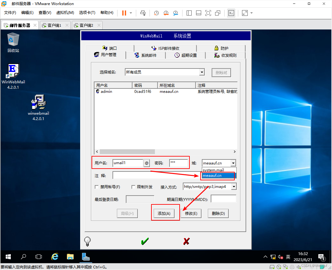Cancel settings with the red X

pos(186,241)
